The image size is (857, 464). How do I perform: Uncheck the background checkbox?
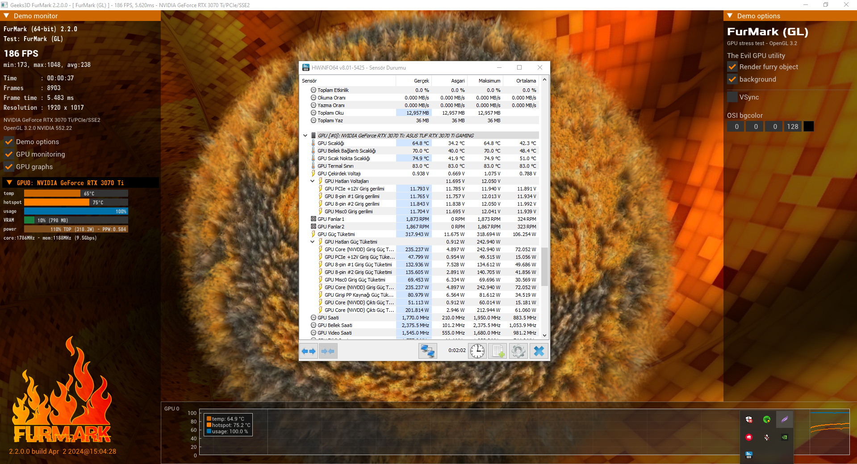pyautogui.click(x=732, y=79)
